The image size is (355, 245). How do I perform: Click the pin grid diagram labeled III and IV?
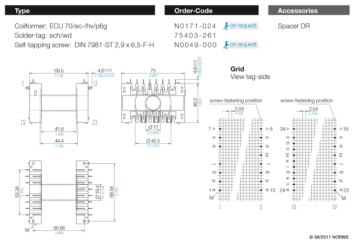tap(312, 160)
